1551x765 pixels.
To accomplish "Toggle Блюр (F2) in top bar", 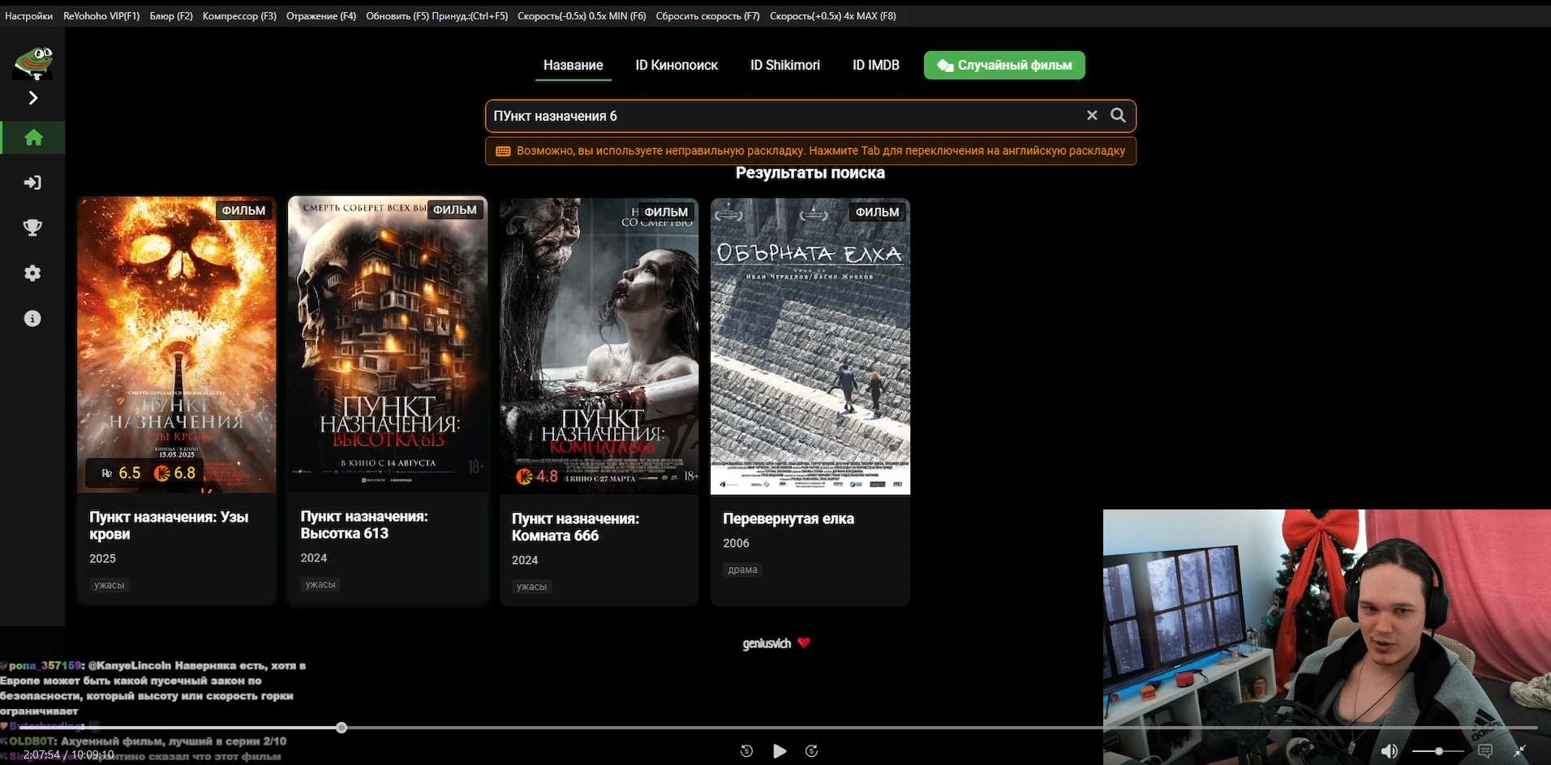I will point(171,16).
